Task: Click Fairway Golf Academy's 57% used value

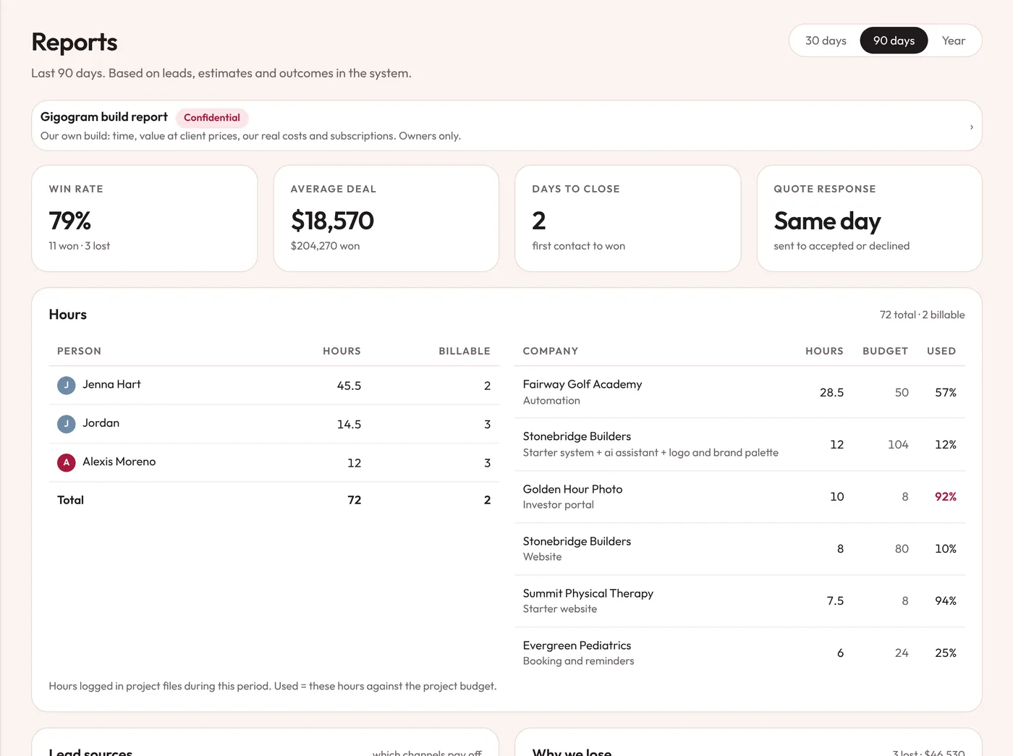Action: (945, 392)
